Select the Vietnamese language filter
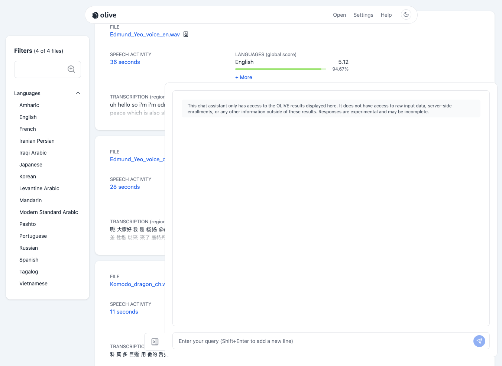The height and width of the screenshot is (366, 502). pos(33,284)
